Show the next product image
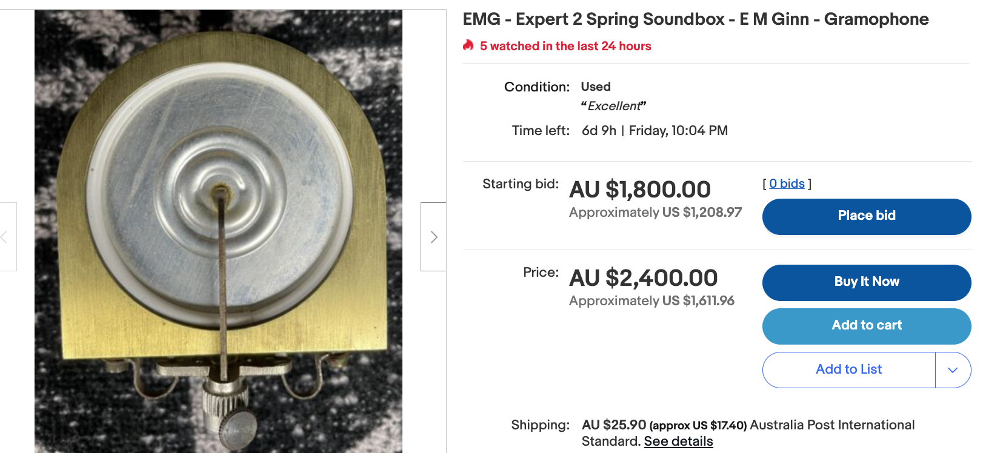Viewport: 983px width, 453px height. click(x=433, y=237)
